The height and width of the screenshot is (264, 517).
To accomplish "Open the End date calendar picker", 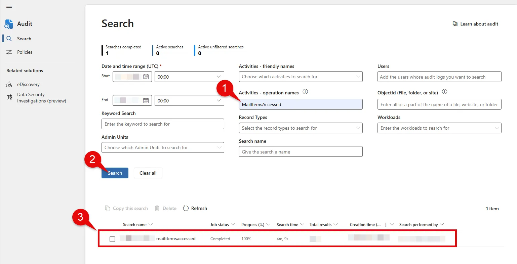I will (146, 100).
